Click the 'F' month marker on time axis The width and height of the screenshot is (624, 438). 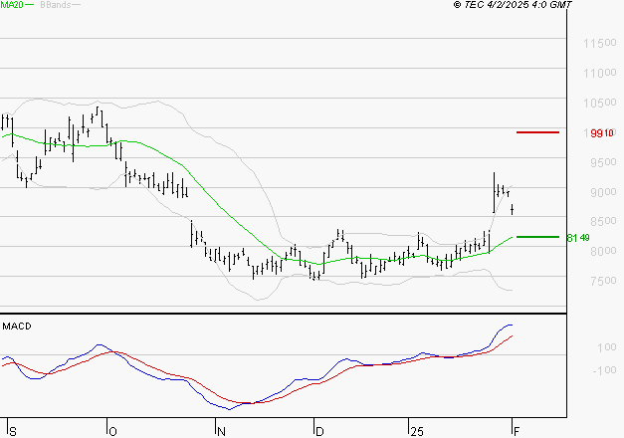click(x=518, y=431)
